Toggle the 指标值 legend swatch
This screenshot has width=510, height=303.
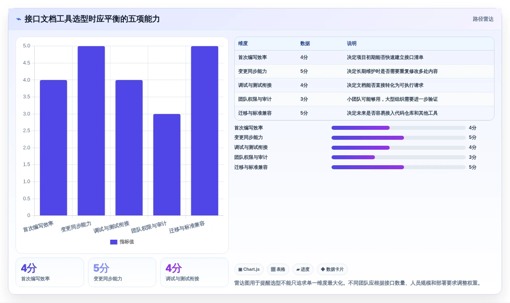coord(114,242)
